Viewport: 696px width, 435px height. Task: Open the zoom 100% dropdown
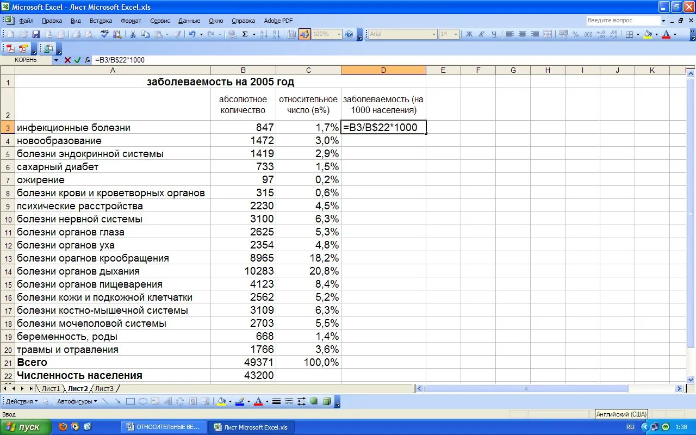click(339, 34)
